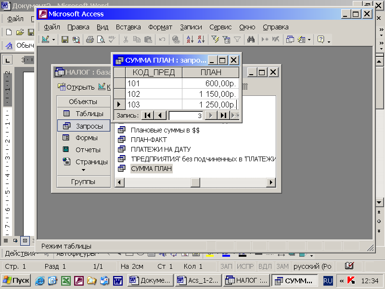Image resolution: width=385 pixels, height=289 pixels.
Task: Toggle the Apply Filter funnel icon
Action: [237, 39]
